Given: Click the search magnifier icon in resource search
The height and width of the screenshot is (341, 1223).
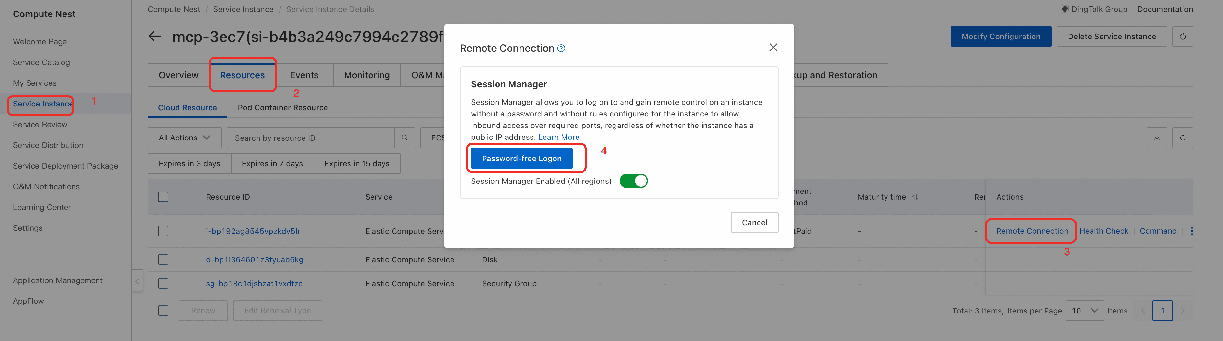Looking at the screenshot, I should point(405,137).
